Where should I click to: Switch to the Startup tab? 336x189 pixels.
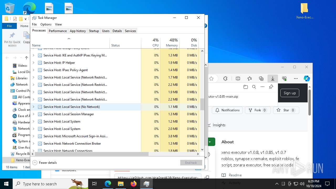click(x=94, y=31)
